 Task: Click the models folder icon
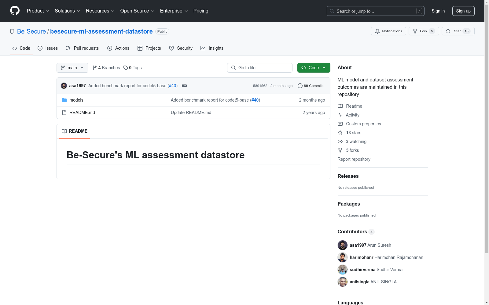(64, 100)
